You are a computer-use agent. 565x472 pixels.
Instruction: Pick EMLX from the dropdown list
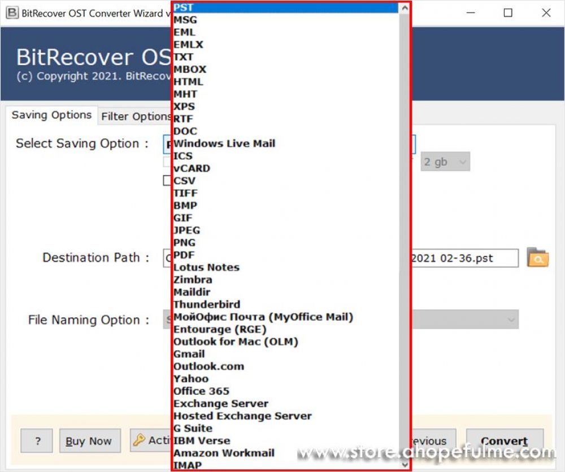pos(286,45)
